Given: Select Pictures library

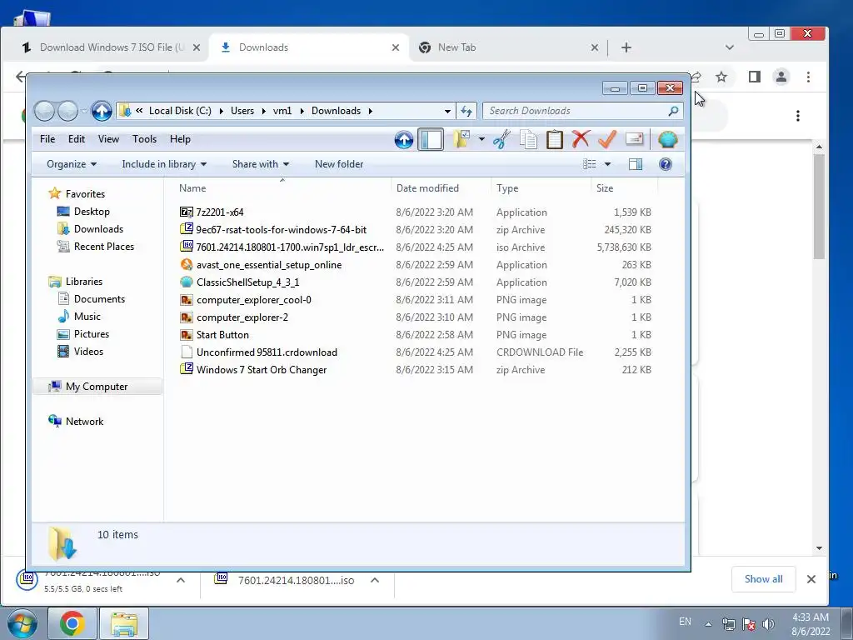Looking at the screenshot, I should tap(92, 334).
